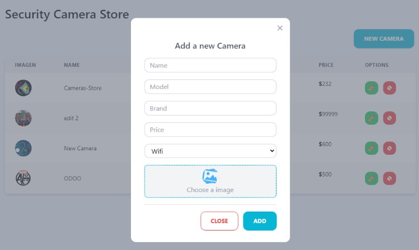Click green edit icon for edit 2 row

tap(372, 118)
